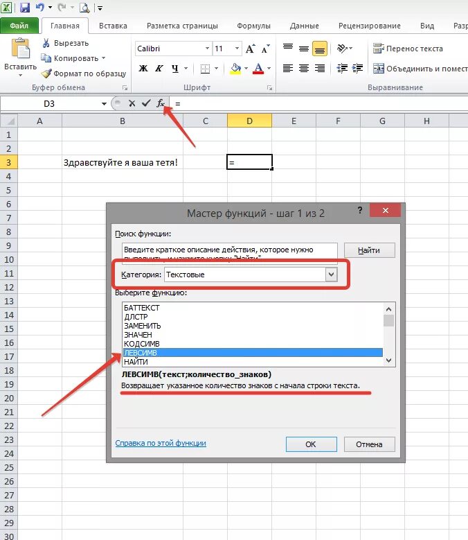This screenshot has height=540, width=468.
Task: Click the Save icon in quick access toolbar
Action: [x=25, y=7]
